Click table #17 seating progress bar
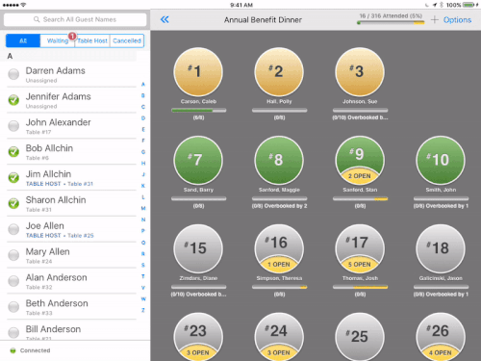 [360, 287]
